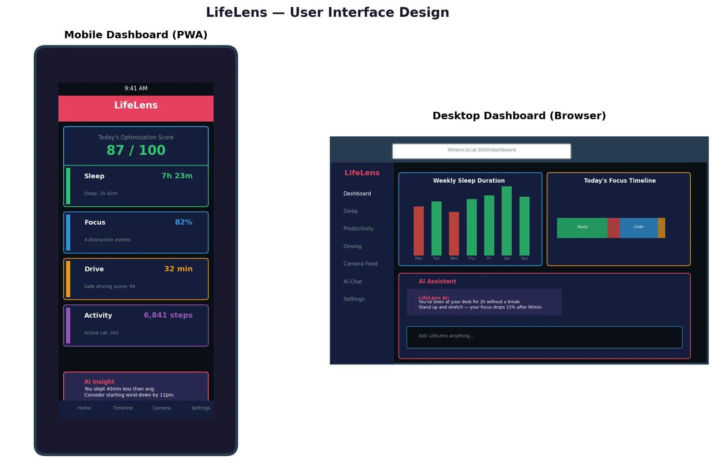Click the LifeLens logo in desktop sidebar
727x464 pixels.
click(x=362, y=173)
